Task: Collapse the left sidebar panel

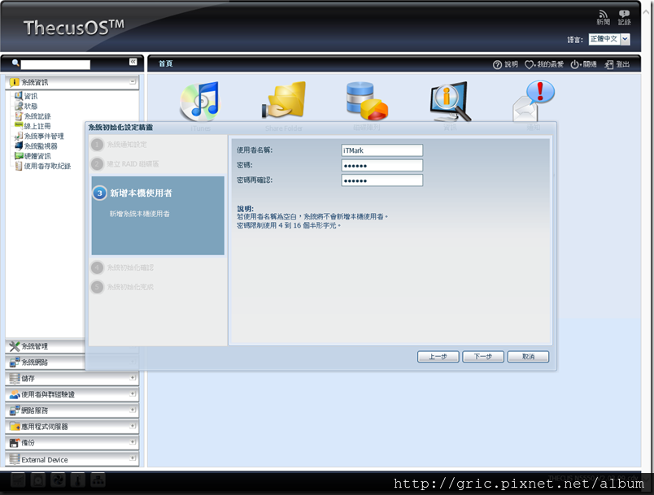Action: (133, 62)
